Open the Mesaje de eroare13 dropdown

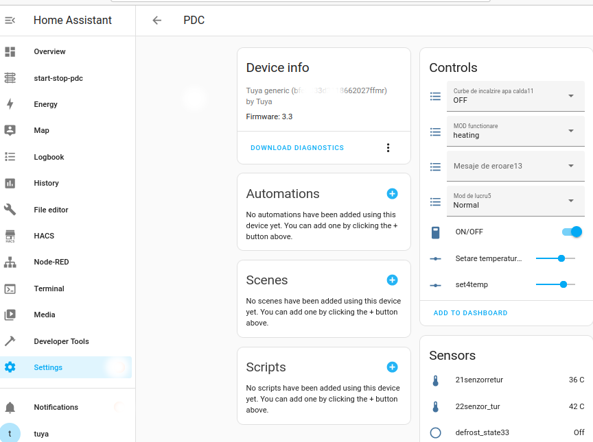pos(515,166)
